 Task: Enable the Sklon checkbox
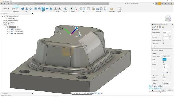point(153,47)
